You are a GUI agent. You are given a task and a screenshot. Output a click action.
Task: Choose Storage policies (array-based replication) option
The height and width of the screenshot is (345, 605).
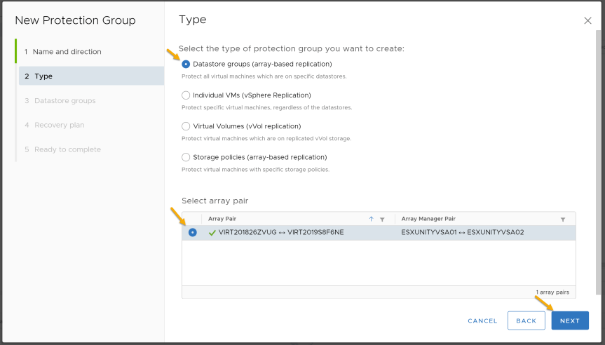[x=186, y=157]
